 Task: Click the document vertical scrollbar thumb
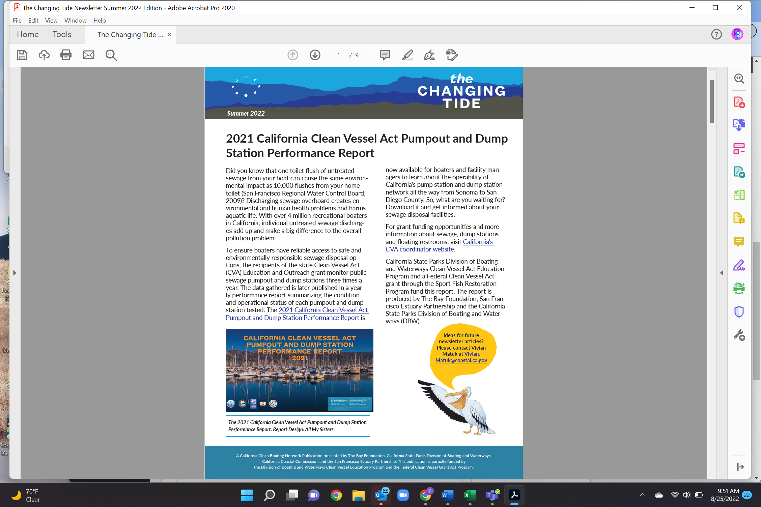(x=712, y=101)
